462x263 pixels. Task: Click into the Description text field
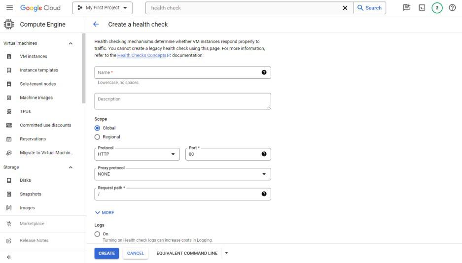tap(182, 101)
